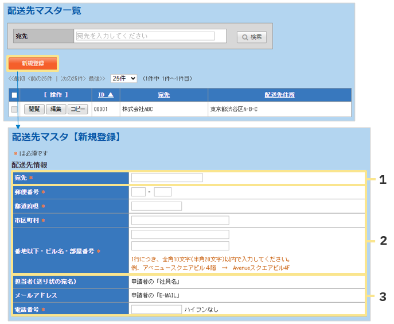Focus the second 番地以下 address line

[x=180, y=246]
